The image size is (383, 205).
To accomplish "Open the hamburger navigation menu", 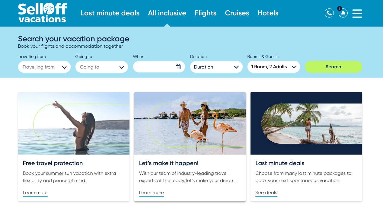I will (357, 13).
